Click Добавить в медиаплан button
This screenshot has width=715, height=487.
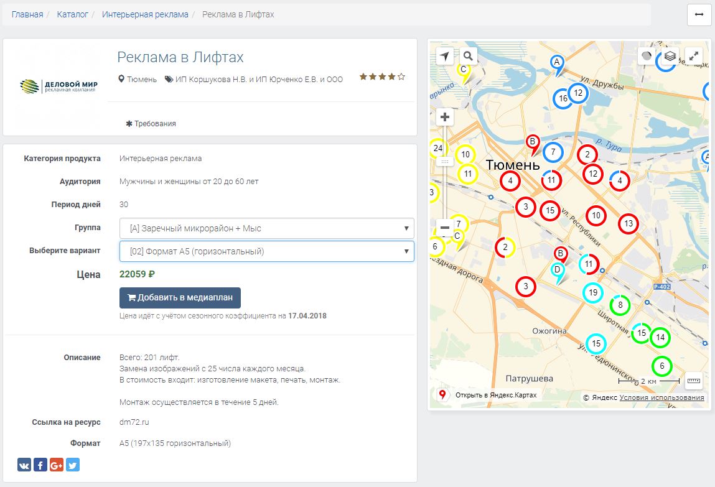(x=180, y=297)
